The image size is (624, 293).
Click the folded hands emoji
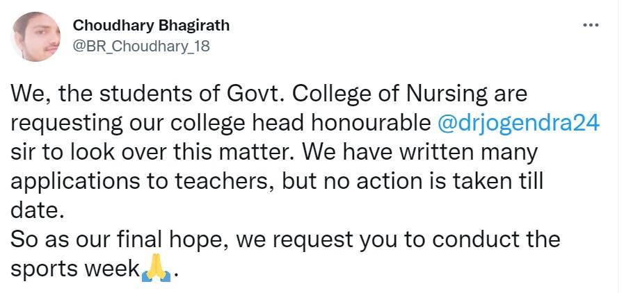155,269
